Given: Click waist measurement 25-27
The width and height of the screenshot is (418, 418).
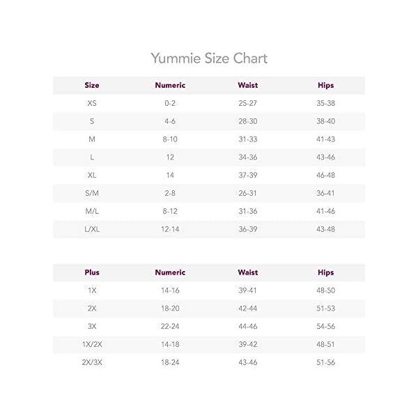Looking at the screenshot, I should (x=248, y=103).
